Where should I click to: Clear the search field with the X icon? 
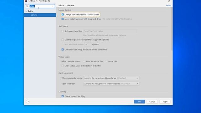[53, 6]
